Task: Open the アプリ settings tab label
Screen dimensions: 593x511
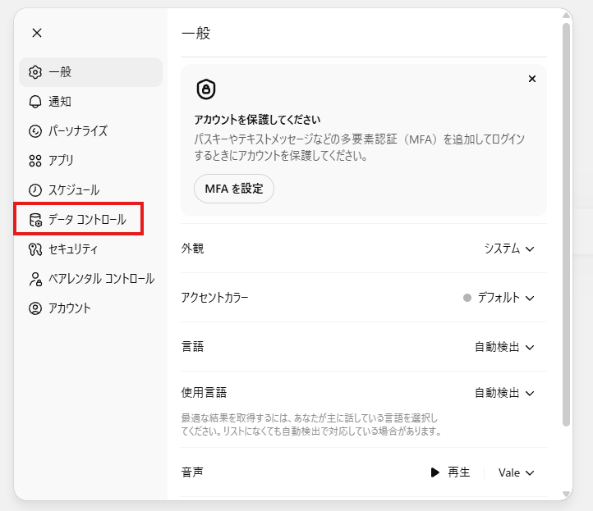Action: pos(61,161)
